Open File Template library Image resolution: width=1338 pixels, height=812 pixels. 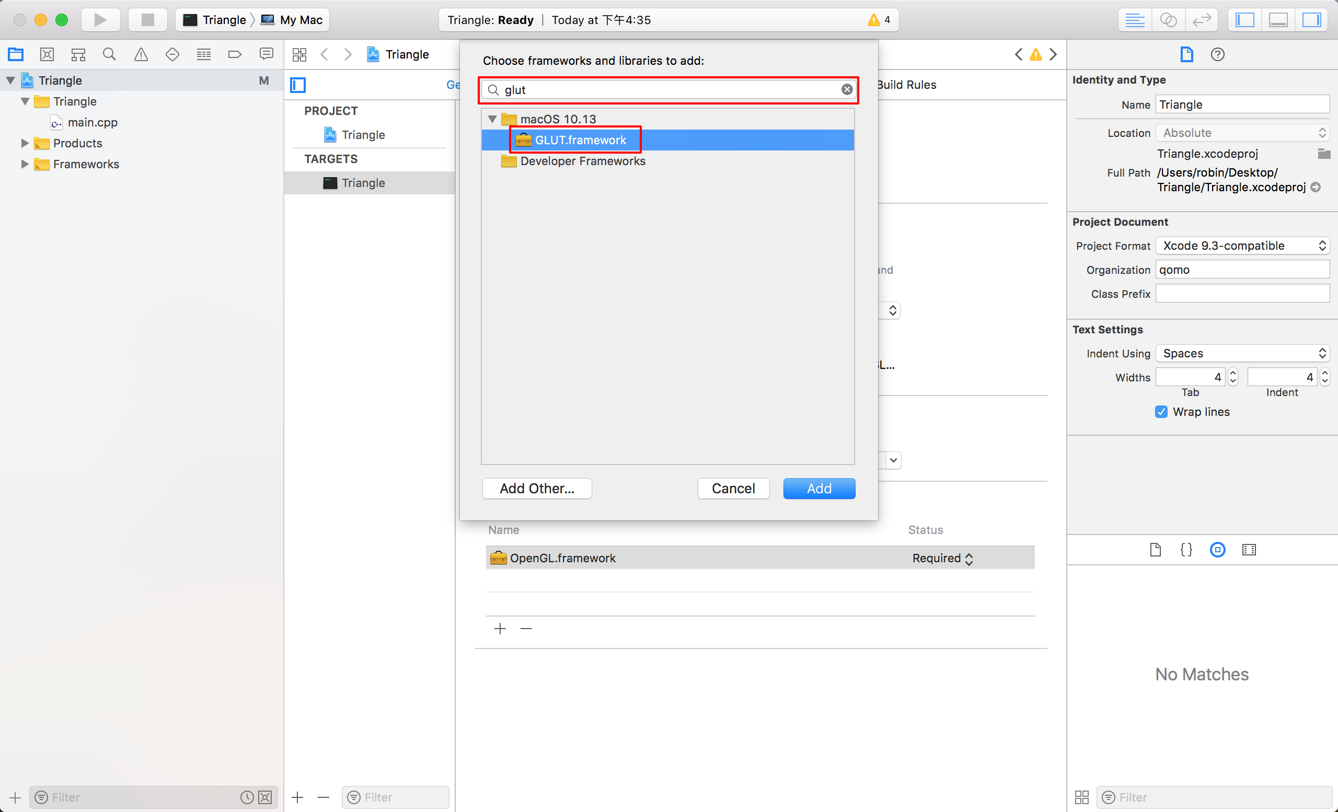coord(1155,550)
